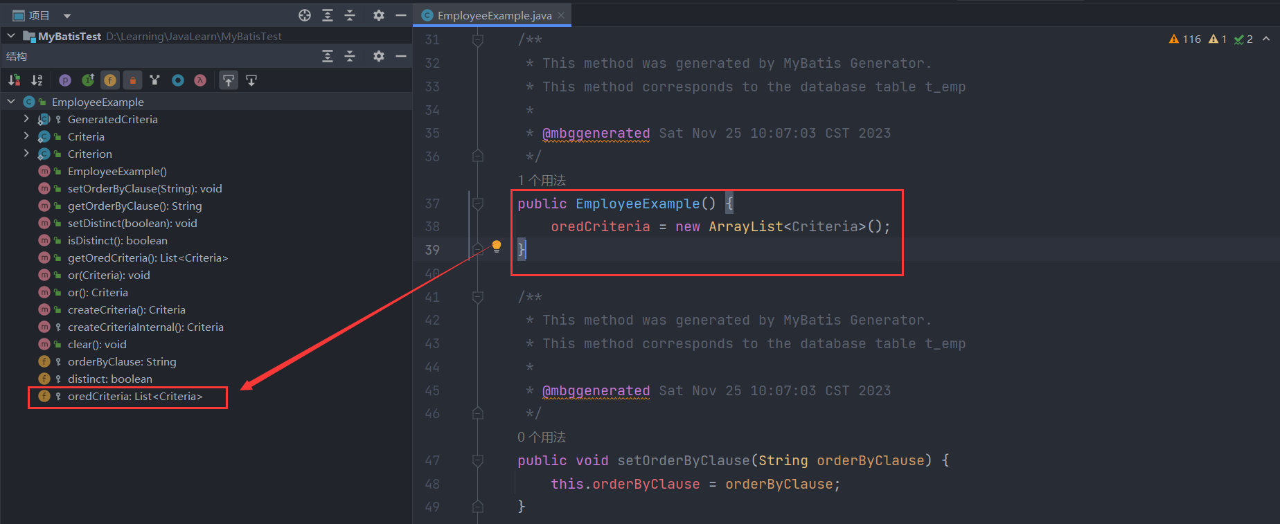Toggle show inherited members filter
Viewport: 1280px width, 524px height.
[x=88, y=80]
